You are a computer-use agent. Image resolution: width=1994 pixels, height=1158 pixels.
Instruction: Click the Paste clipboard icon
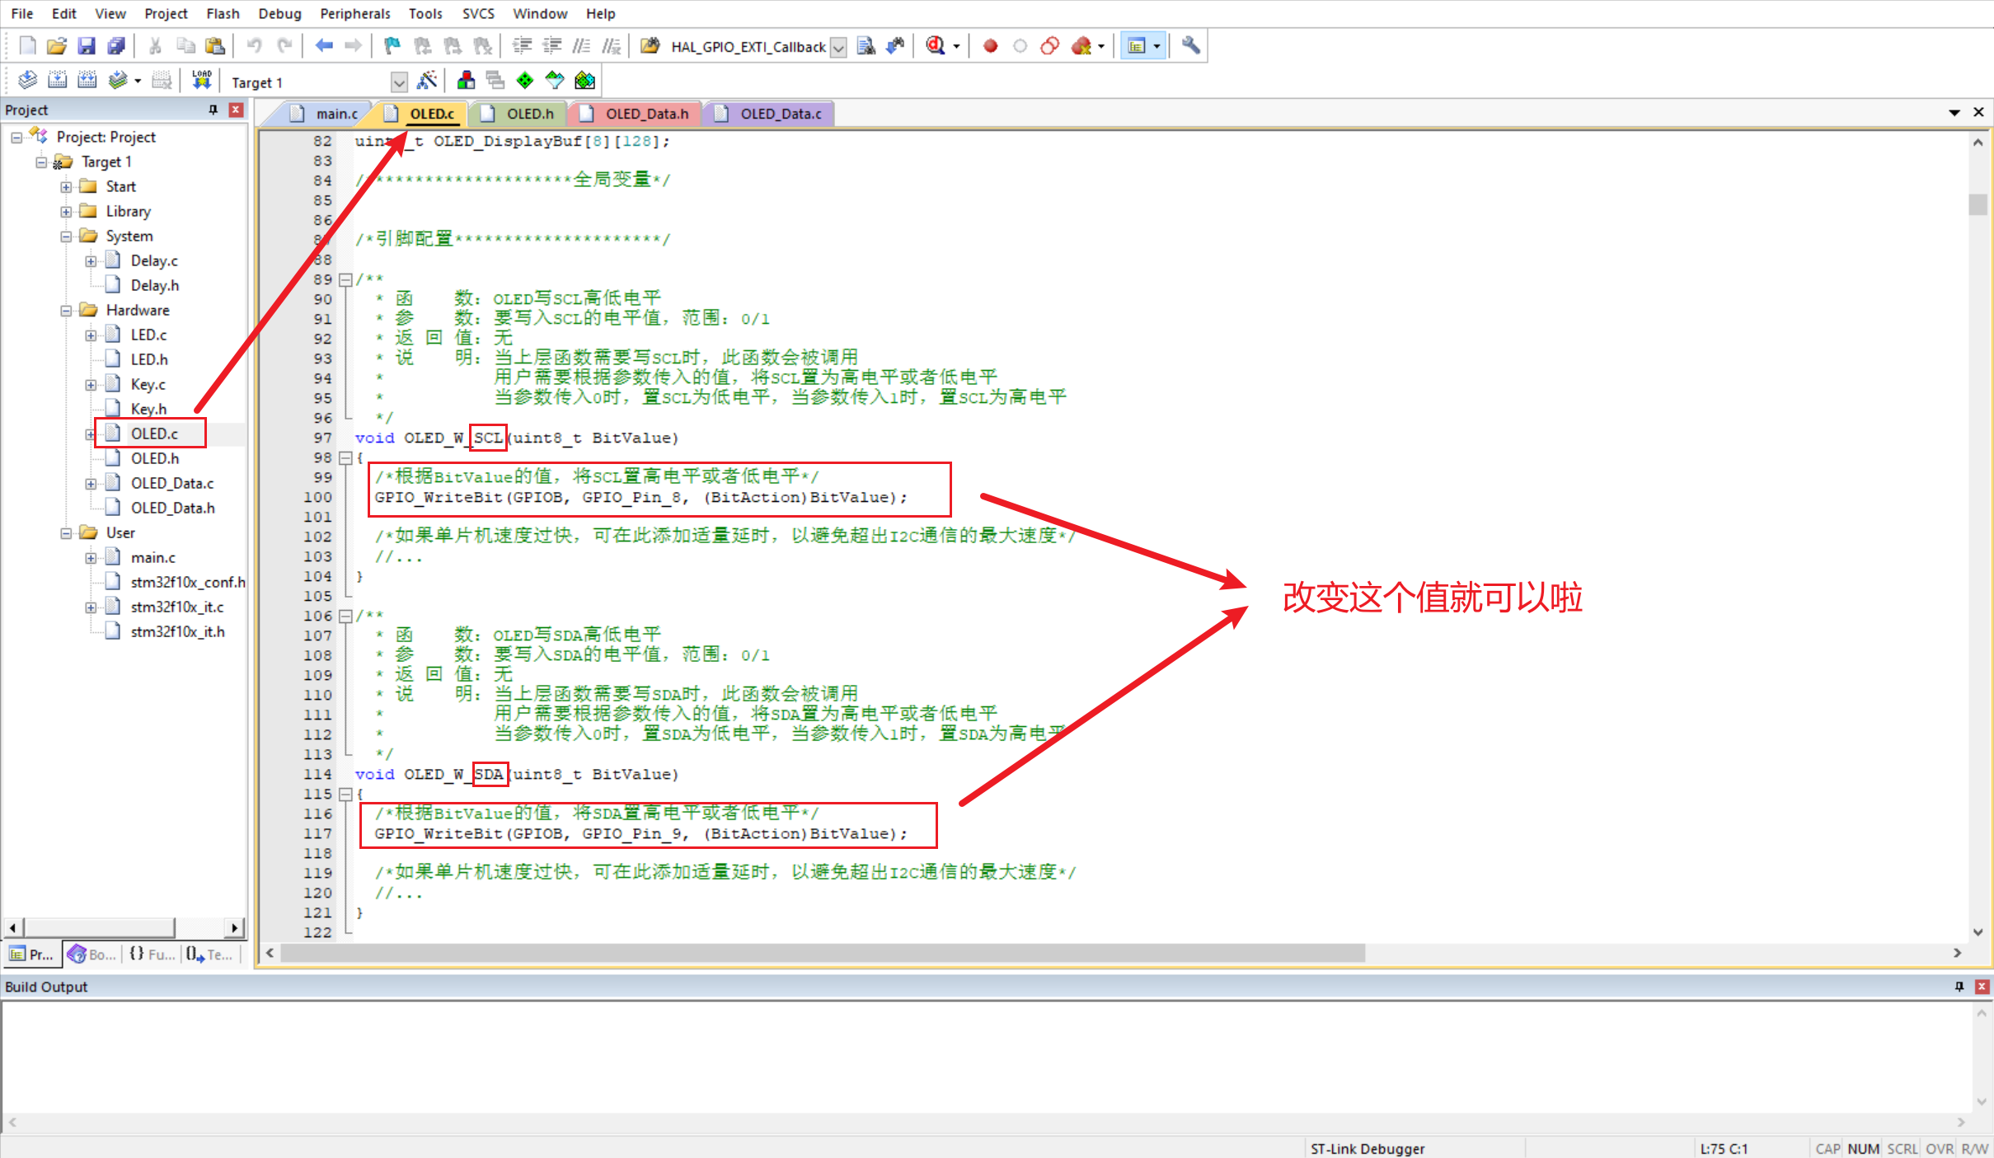[x=215, y=46]
